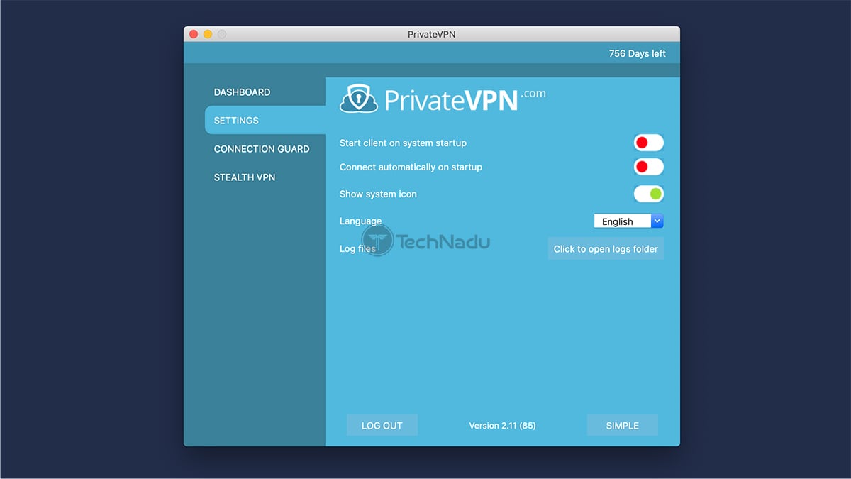Click the highlighted SETTINGS tab

236,120
